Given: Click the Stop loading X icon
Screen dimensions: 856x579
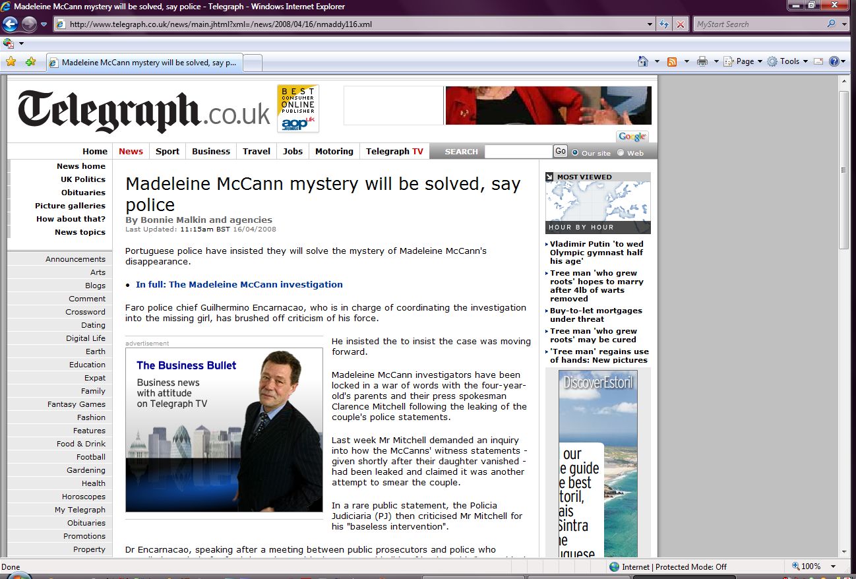Looking at the screenshot, I should (x=681, y=24).
